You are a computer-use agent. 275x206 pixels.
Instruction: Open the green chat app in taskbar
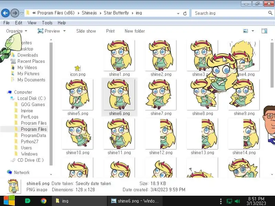(x=28, y=201)
